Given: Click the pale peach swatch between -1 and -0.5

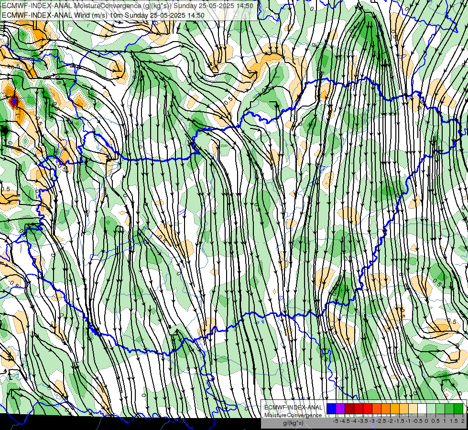Looking at the screenshot, I should tap(413, 408).
